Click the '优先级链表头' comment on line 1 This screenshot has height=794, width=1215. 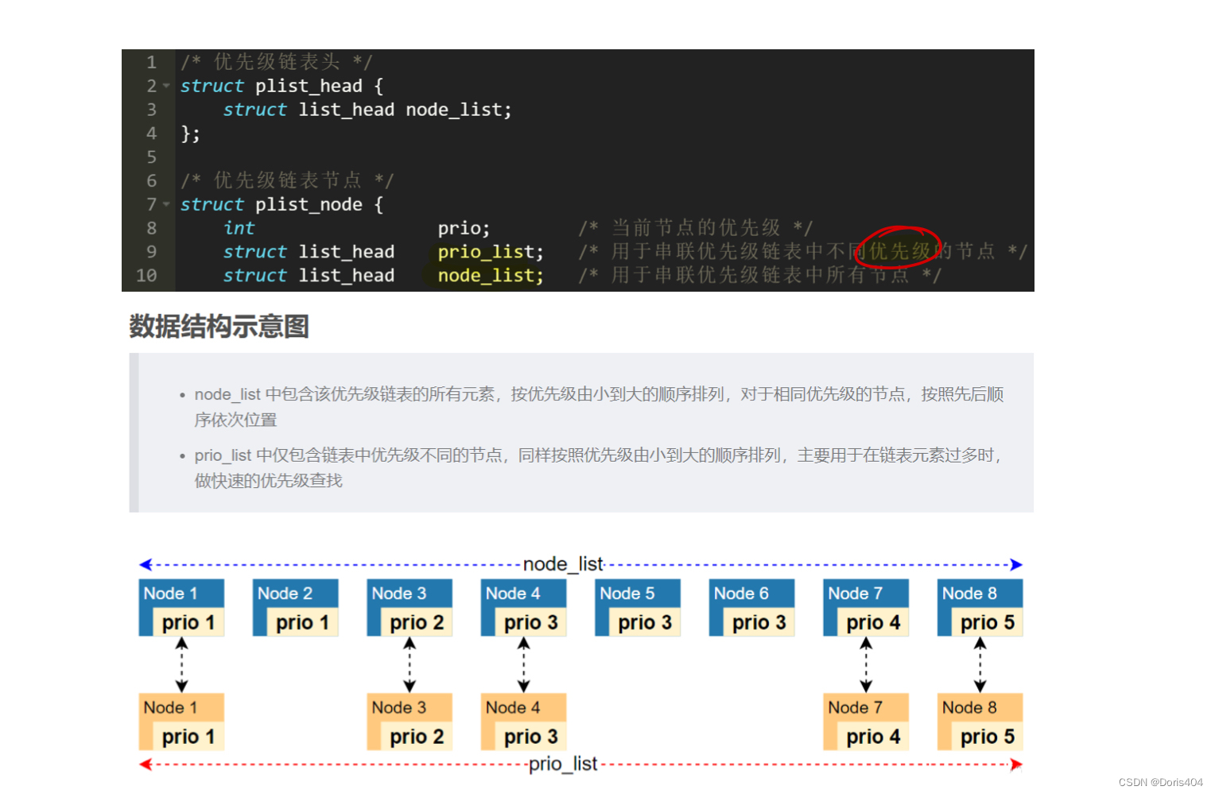tap(277, 62)
